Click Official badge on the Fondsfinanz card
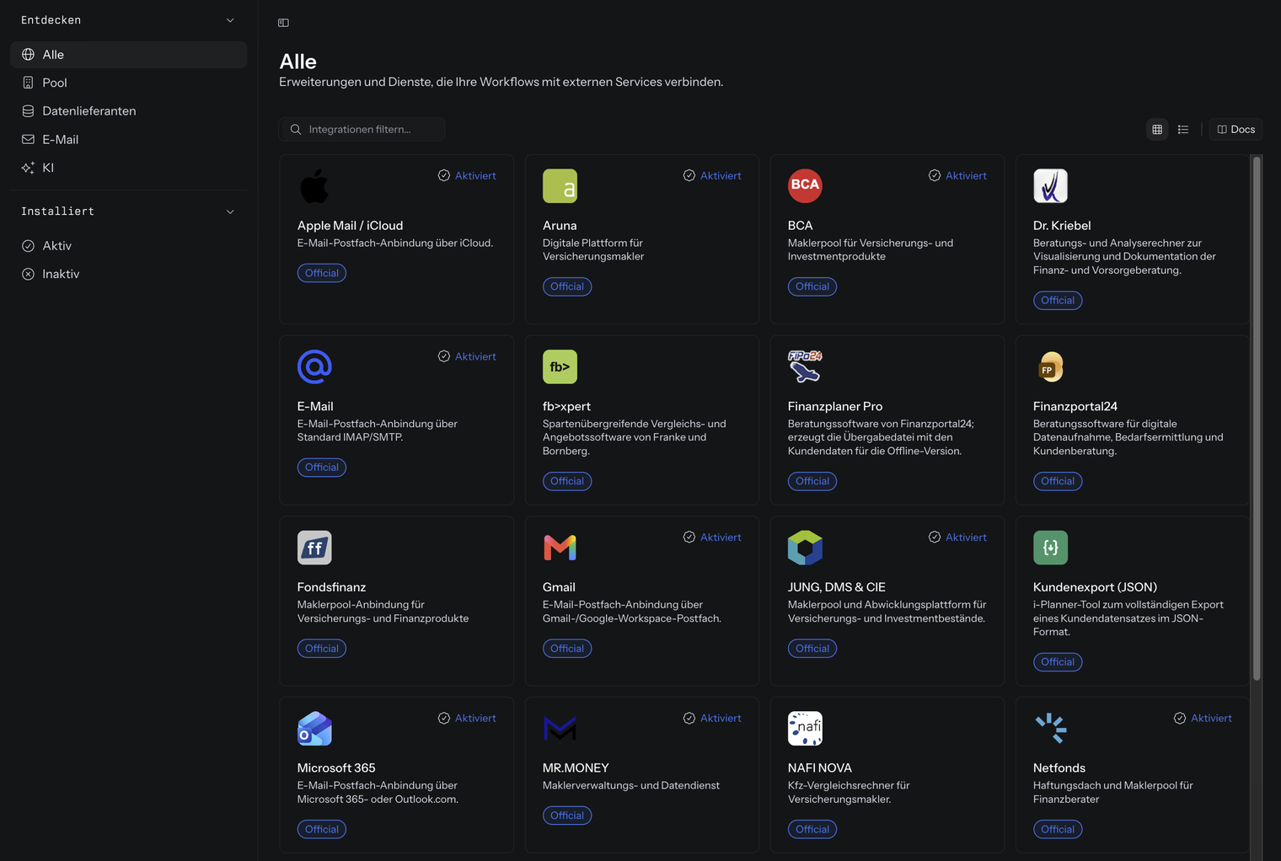 click(322, 649)
